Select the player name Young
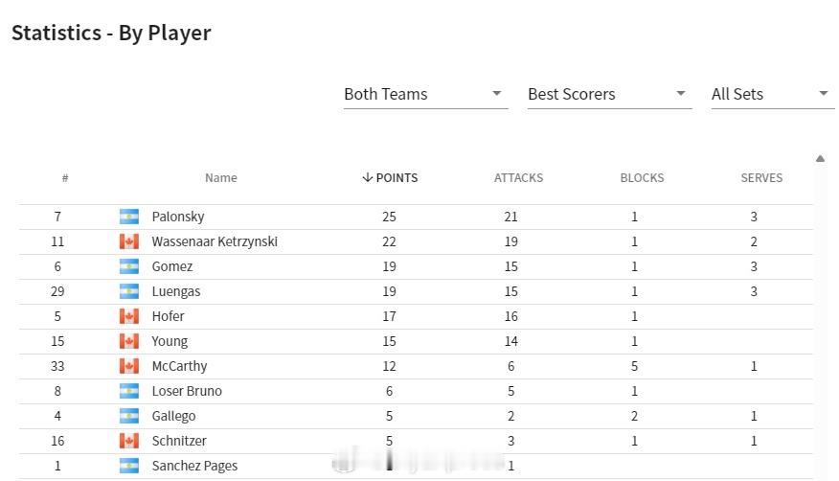This screenshot has width=839, height=481. pos(170,341)
